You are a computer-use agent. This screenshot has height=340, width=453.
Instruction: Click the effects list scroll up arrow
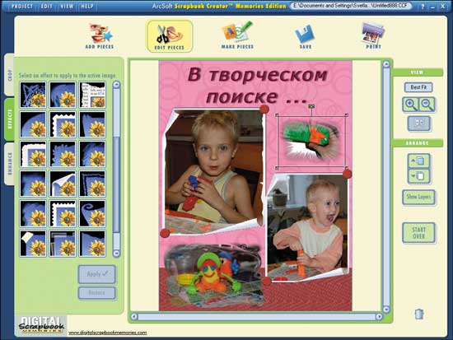click(116, 85)
